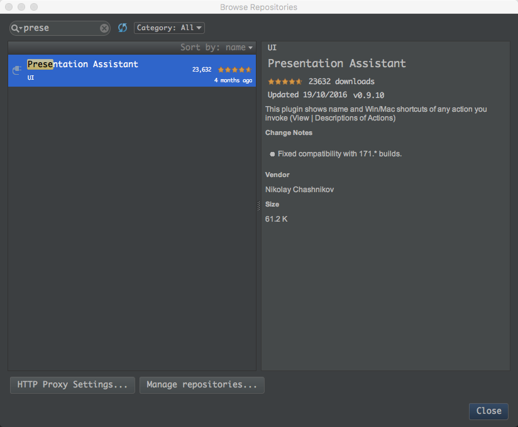Image resolution: width=518 pixels, height=427 pixels.
Task: Open HTTP Proxy Settings
Action: click(x=72, y=385)
